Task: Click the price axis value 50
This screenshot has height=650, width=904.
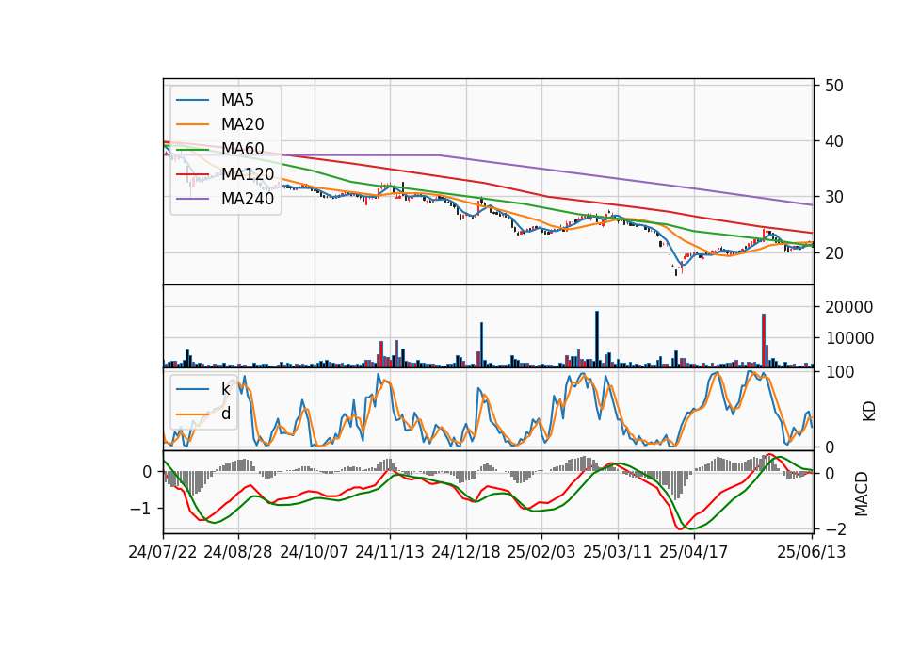Action: 833,86
